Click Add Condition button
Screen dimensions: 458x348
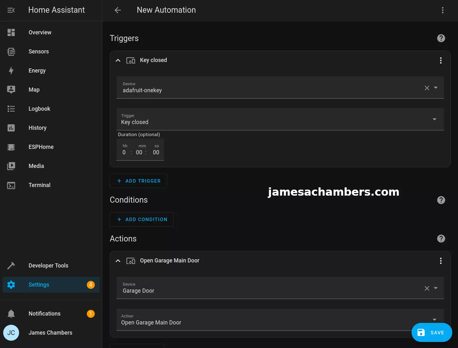click(142, 219)
